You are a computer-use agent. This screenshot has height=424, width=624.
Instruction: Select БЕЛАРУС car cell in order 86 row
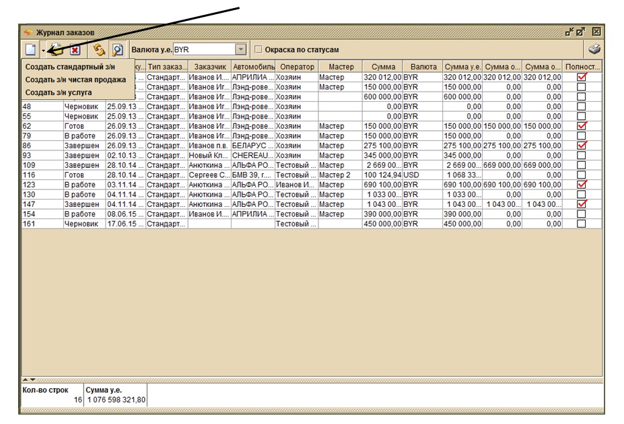tap(253, 146)
